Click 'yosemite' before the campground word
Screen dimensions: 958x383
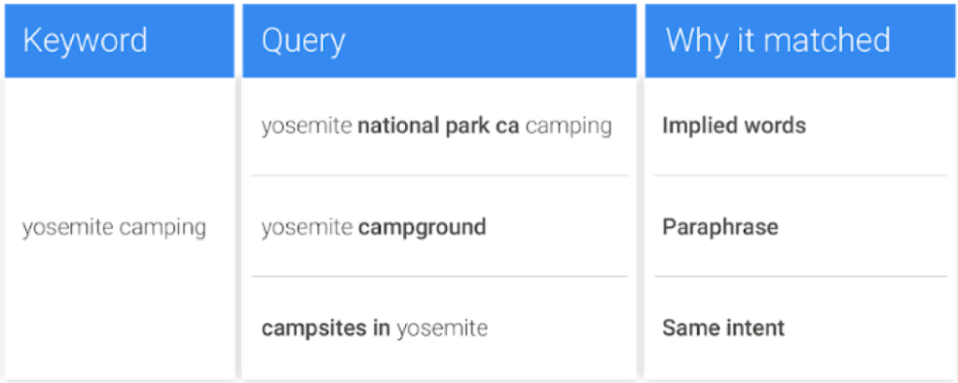tap(307, 228)
